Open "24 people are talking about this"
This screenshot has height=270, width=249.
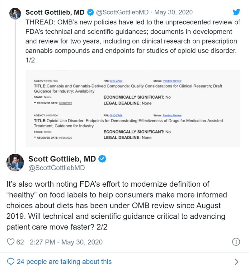click(64, 262)
